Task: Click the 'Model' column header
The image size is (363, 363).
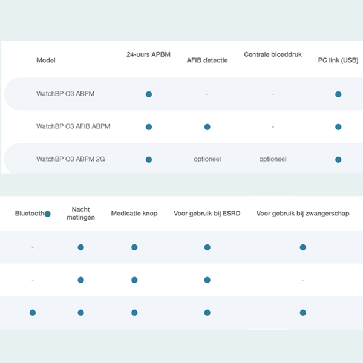Action: (46, 60)
